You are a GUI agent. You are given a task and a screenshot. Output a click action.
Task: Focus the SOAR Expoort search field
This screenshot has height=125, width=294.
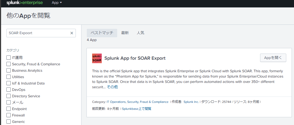[x=41, y=33]
